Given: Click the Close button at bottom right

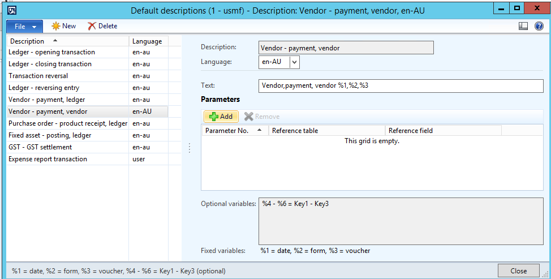Looking at the screenshot, I should click(518, 271).
